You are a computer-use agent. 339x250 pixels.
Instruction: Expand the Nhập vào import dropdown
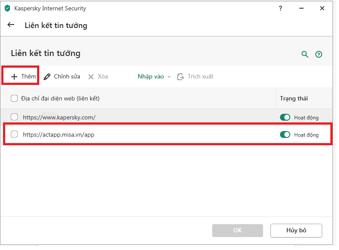point(154,76)
